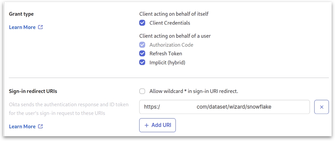
Task: Open Learn More under Sign-in redirect URIs
Action: pos(22,127)
